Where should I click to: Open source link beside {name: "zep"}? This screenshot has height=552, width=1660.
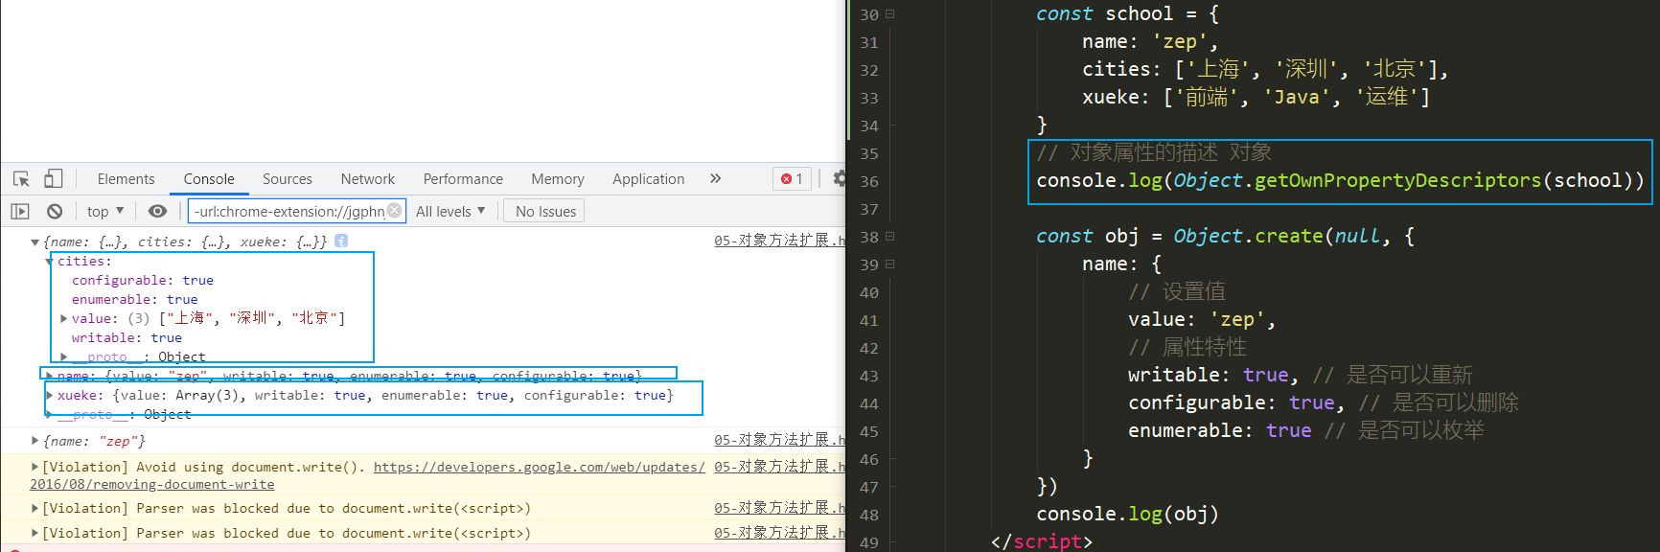pos(779,440)
